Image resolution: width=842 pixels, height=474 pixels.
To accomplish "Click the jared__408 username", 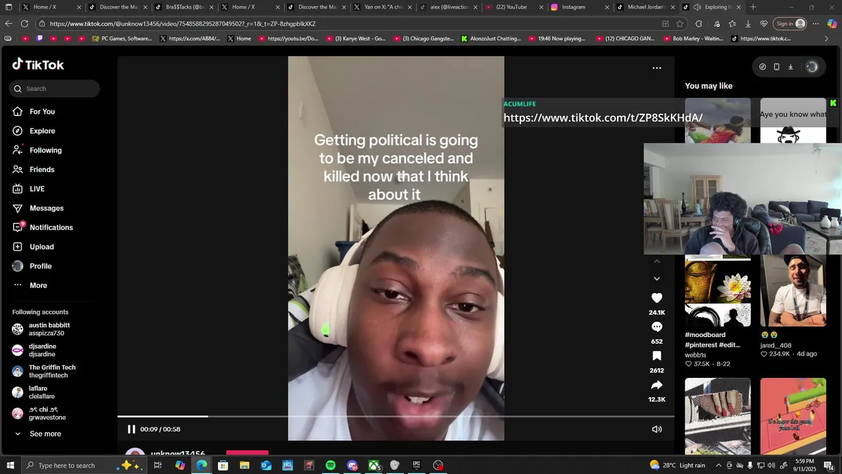I will click(x=776, y=345).
